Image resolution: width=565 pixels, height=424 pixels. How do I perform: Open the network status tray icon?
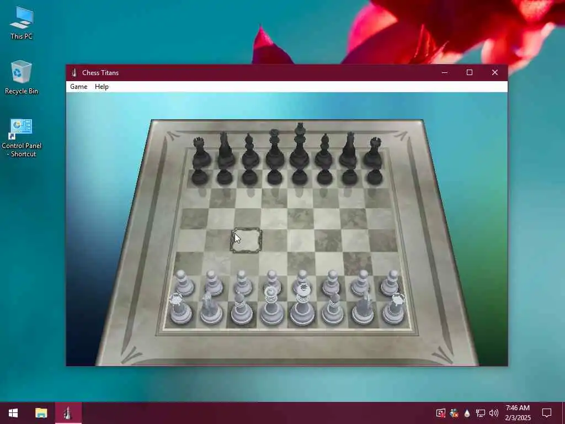pyautogui.click(x=480, y=413)
